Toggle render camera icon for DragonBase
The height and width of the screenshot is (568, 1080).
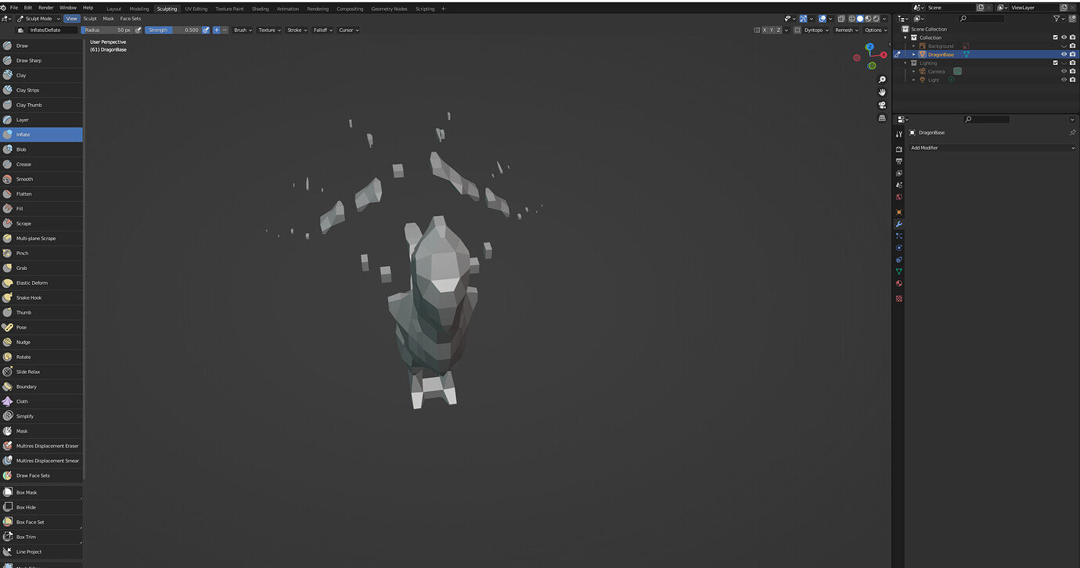tap(1072, 54)
